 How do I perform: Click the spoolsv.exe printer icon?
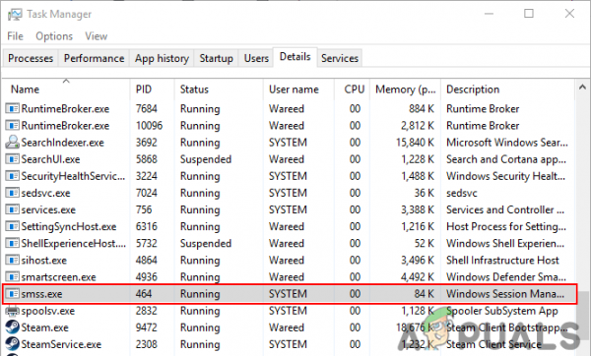pos(12,311)
